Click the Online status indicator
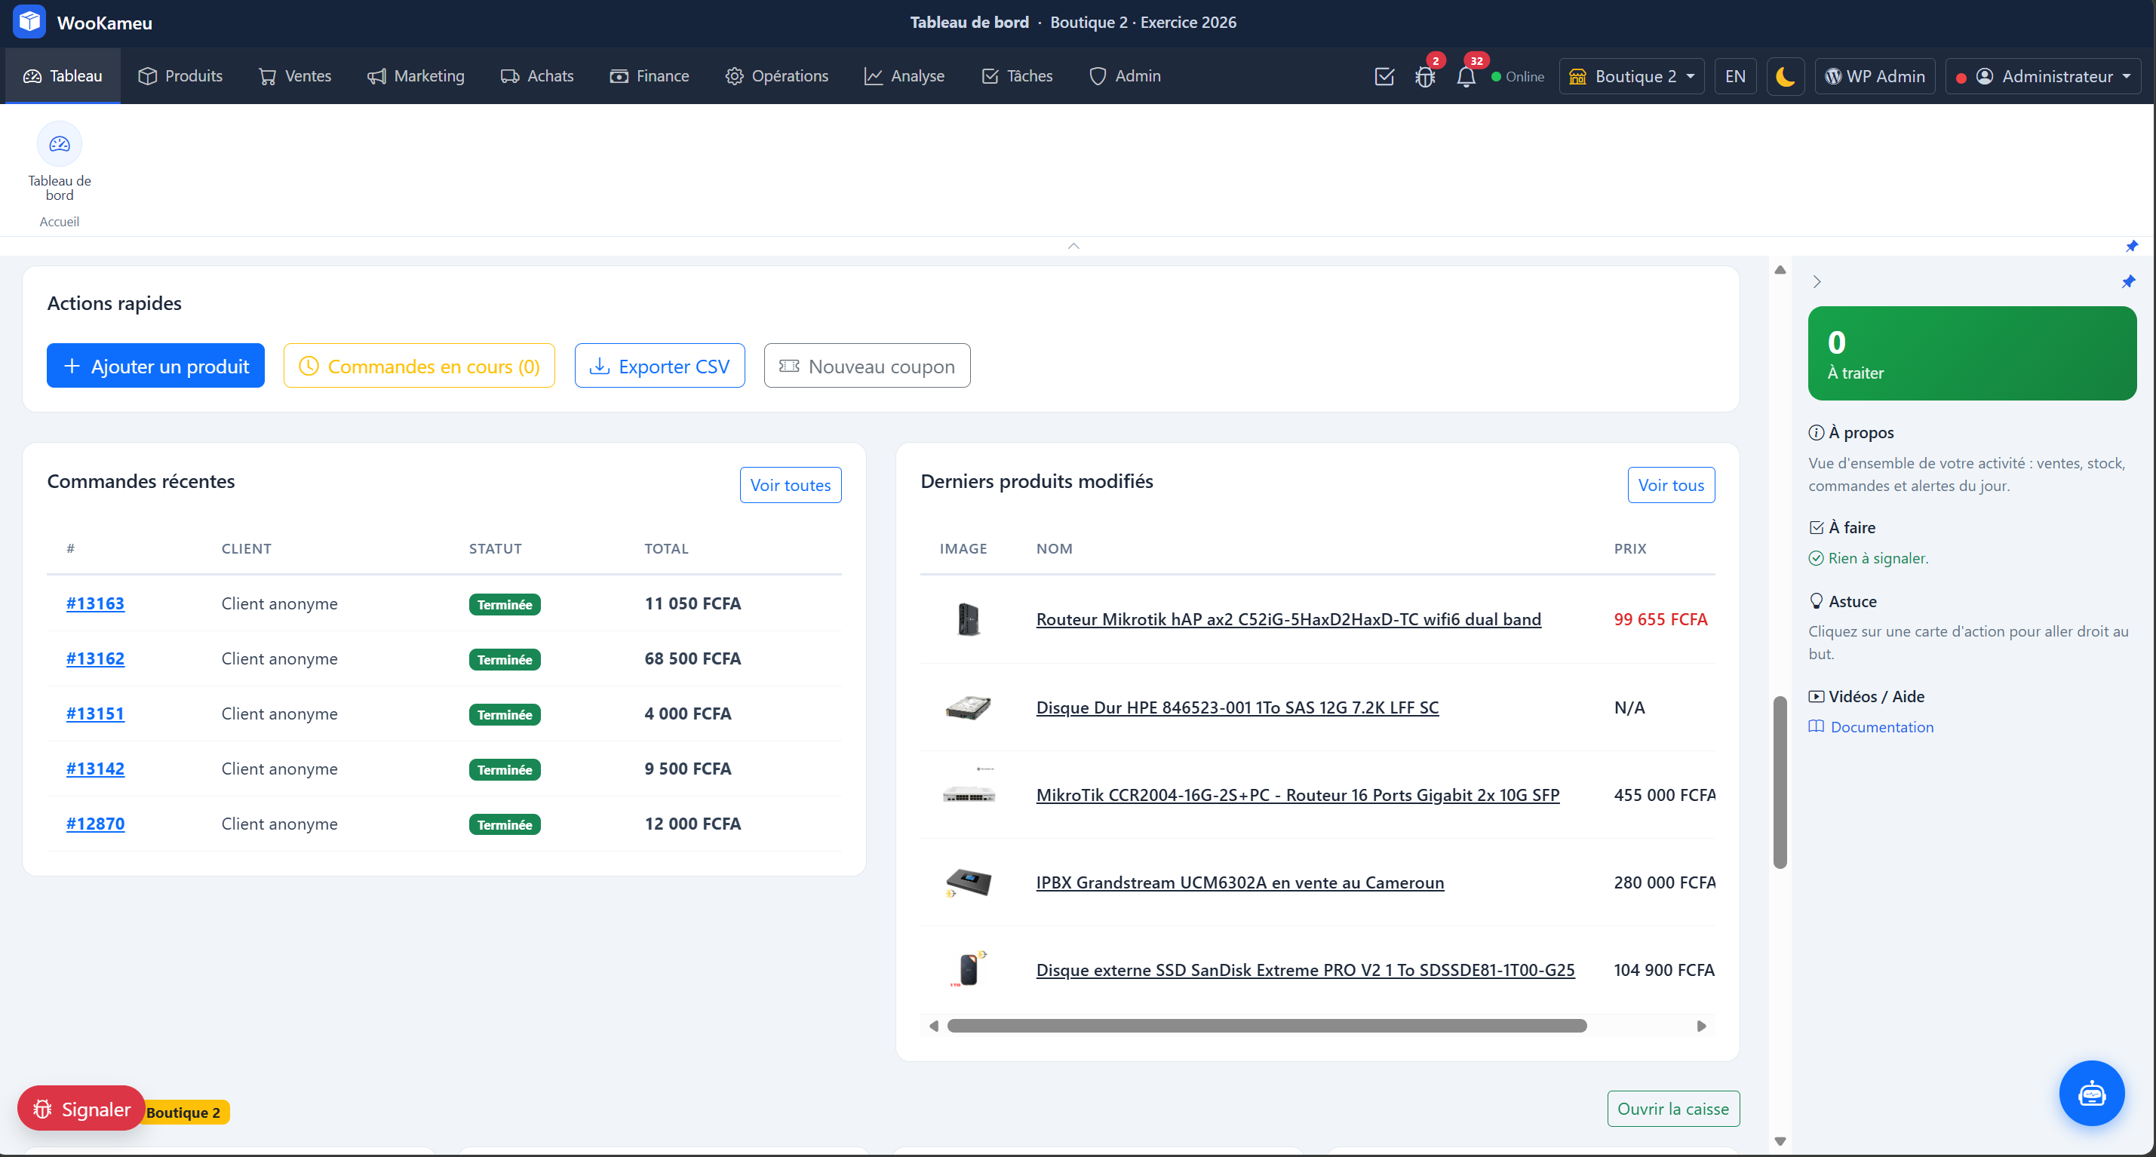 tap(1517, 76)
